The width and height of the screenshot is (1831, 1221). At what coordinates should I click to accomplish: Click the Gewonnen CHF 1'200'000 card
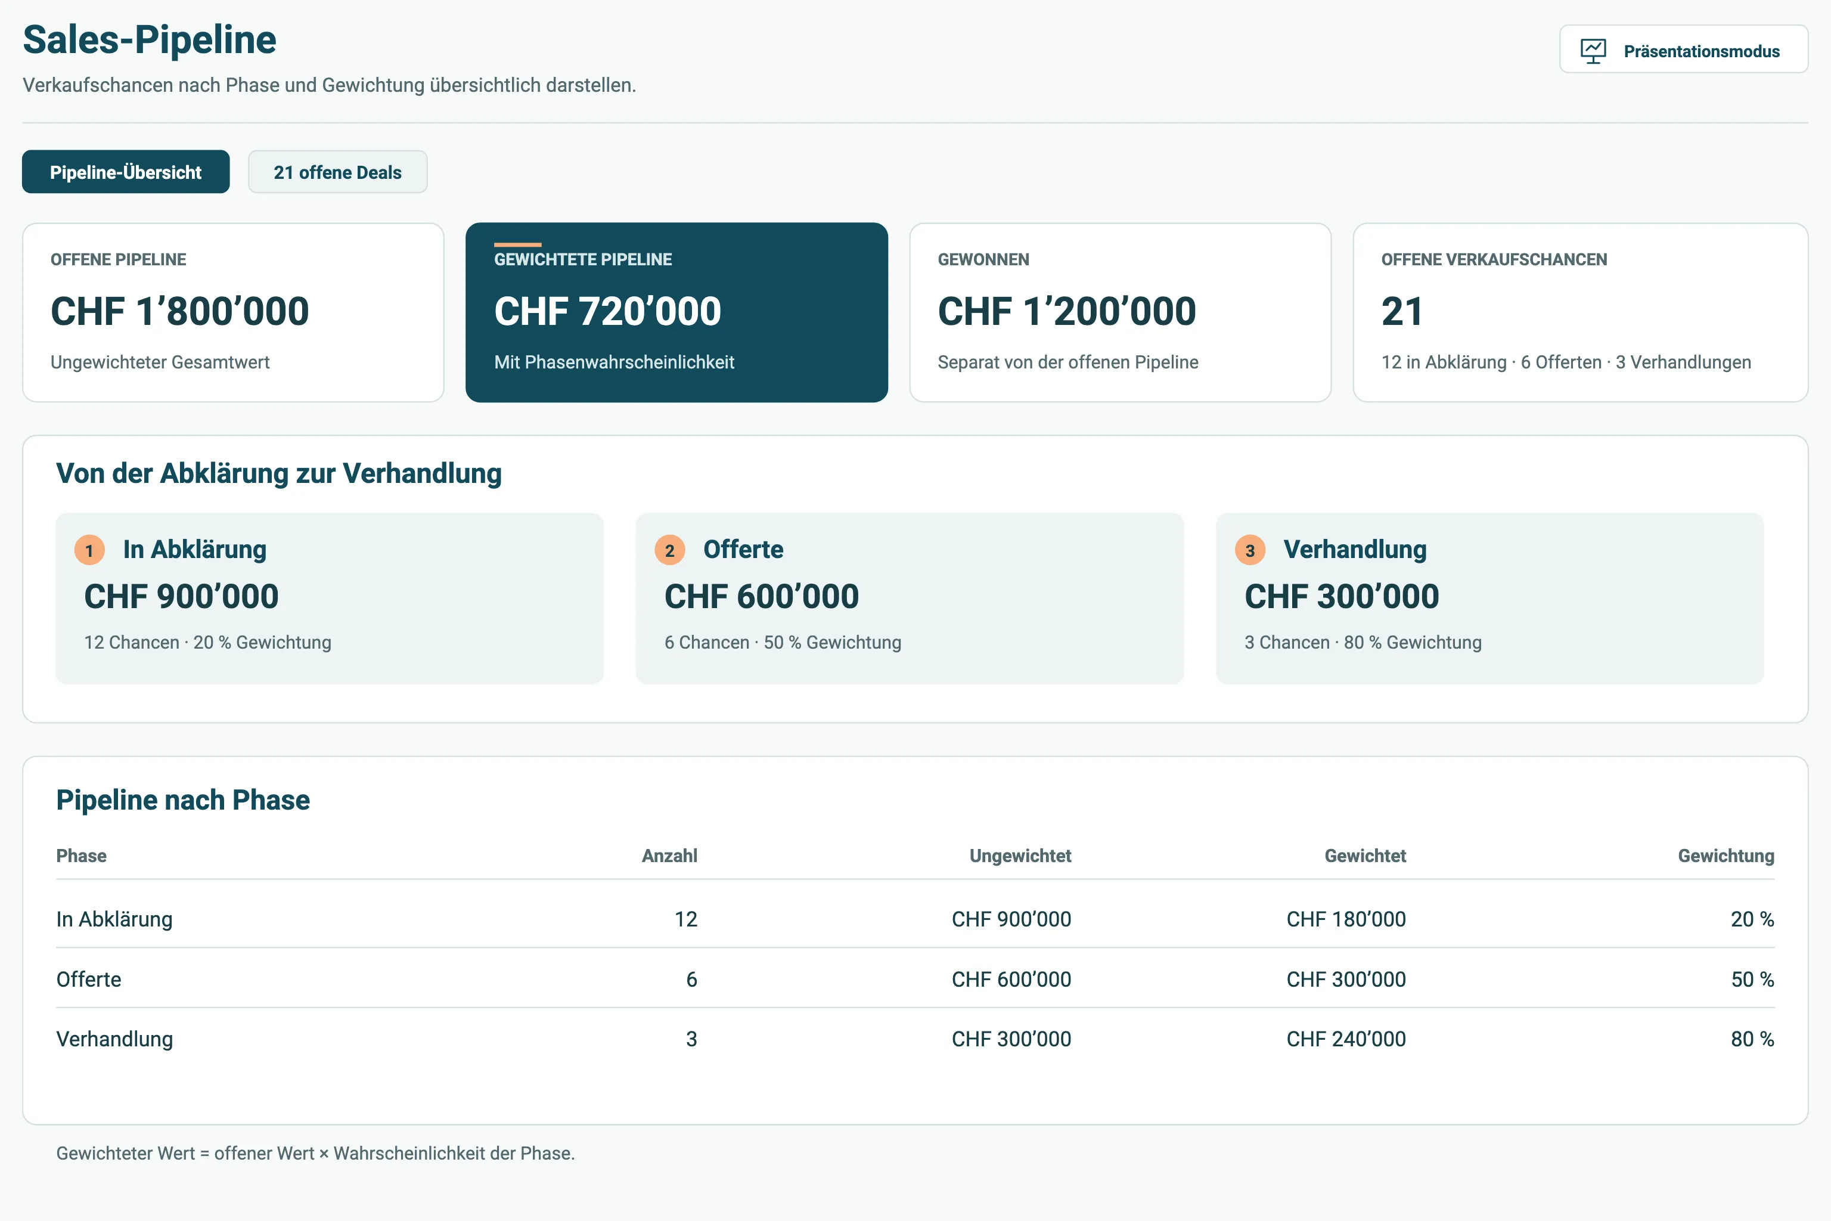[1121, 312]
